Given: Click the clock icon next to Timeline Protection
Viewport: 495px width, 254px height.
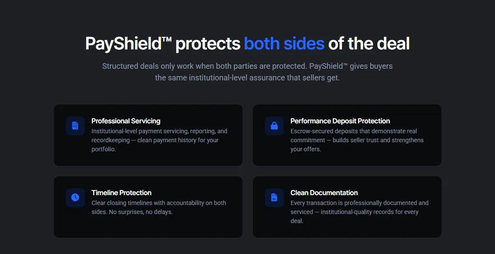Looking at the screenshot, I should pos(75,197).
